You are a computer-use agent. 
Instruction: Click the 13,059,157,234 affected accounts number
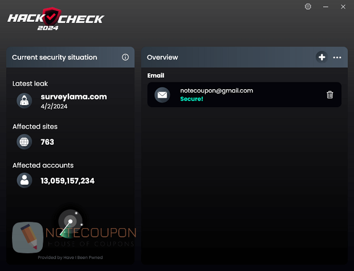67,181
